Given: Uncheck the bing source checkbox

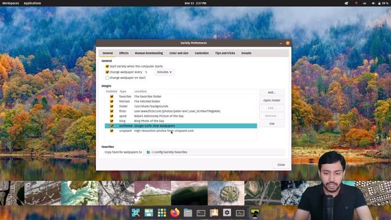Looking at the screenshot, I should pyautogui.click(x=112, y=121).
